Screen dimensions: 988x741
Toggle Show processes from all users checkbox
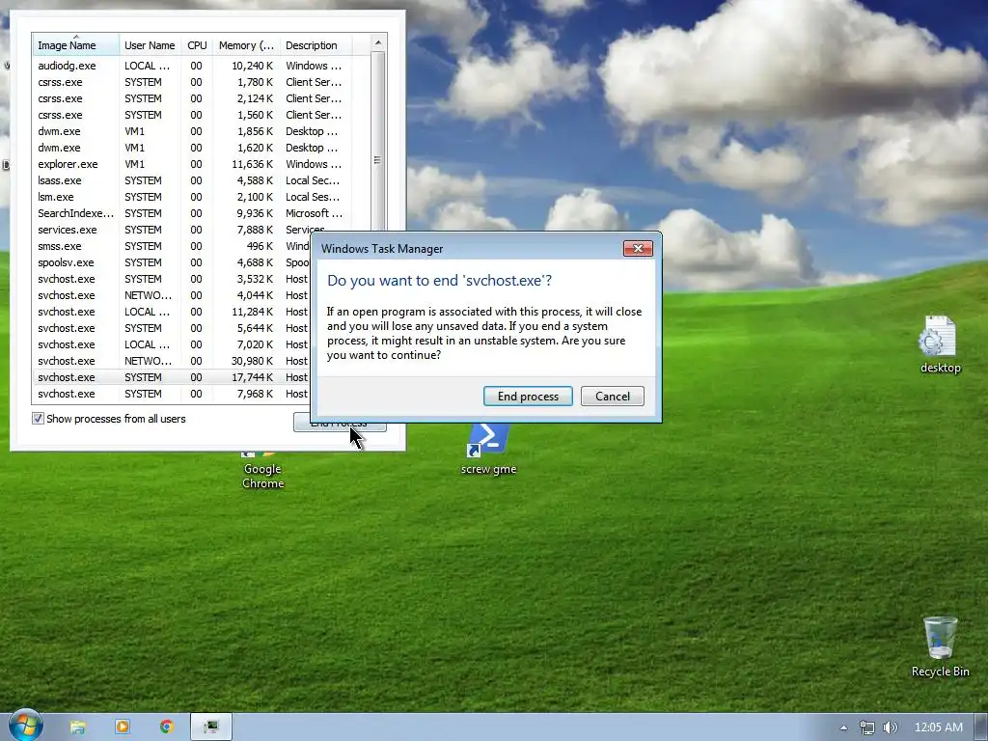click(38, 419)
